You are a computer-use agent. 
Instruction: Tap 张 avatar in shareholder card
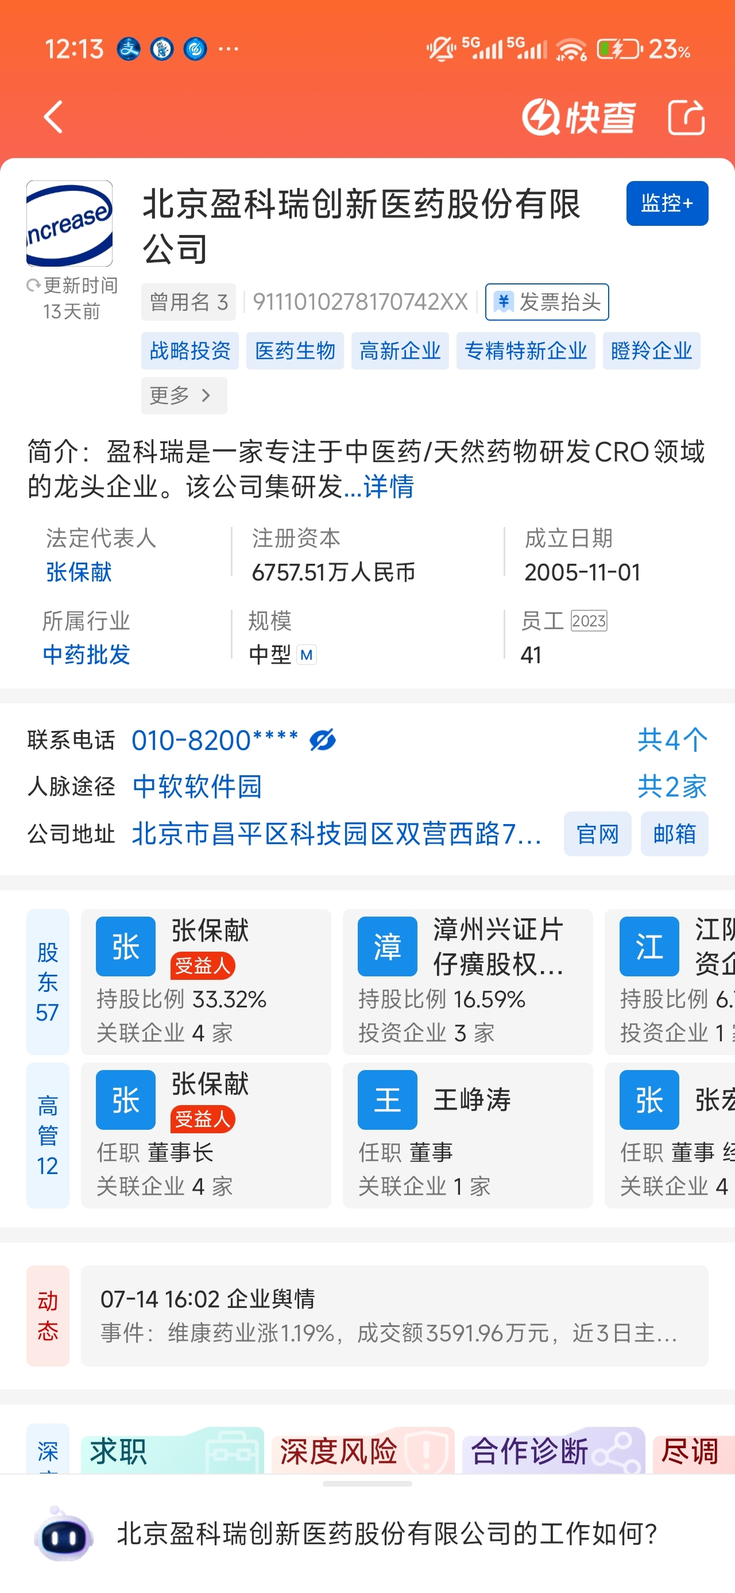(126, 946)
